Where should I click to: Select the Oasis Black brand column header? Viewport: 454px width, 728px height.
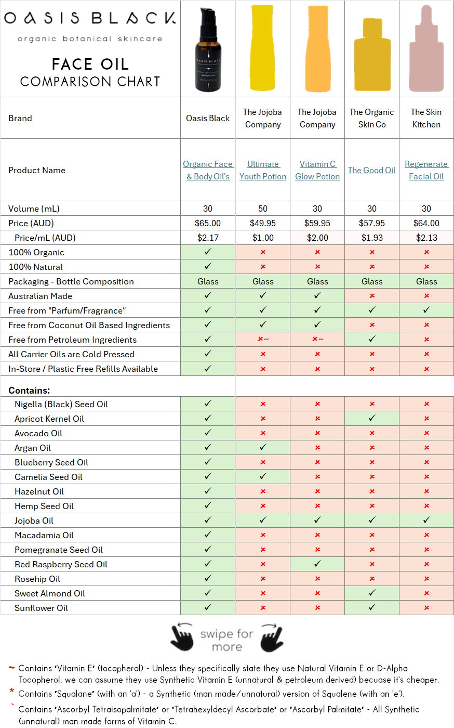tap(207, 118)
